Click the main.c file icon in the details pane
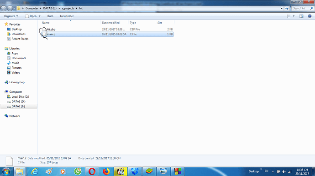This screenshot has width=315, height=176. coord(9,161)
